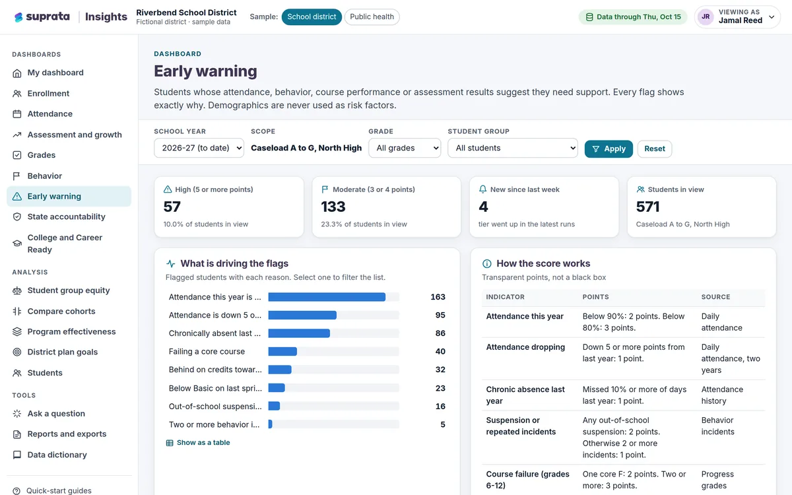
Task: Select Out-of-school suspension flag row
Action: 307,407
